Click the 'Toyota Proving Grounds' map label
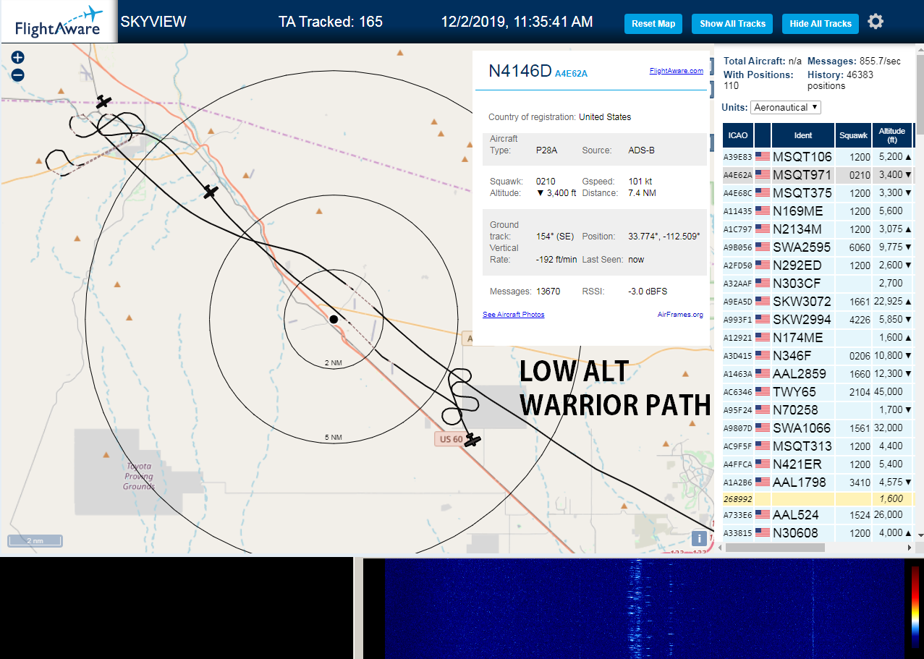The image size is (924, 659). (x=139, y=476)
